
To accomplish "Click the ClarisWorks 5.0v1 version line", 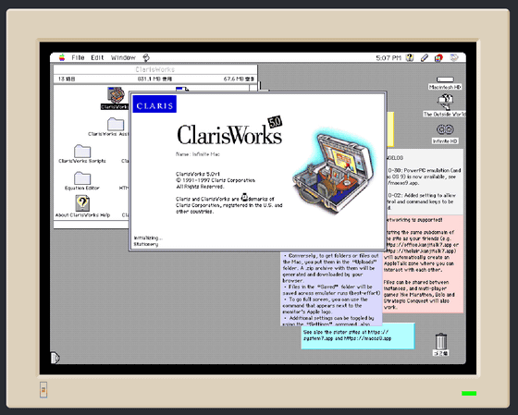I will coord(198,174).
